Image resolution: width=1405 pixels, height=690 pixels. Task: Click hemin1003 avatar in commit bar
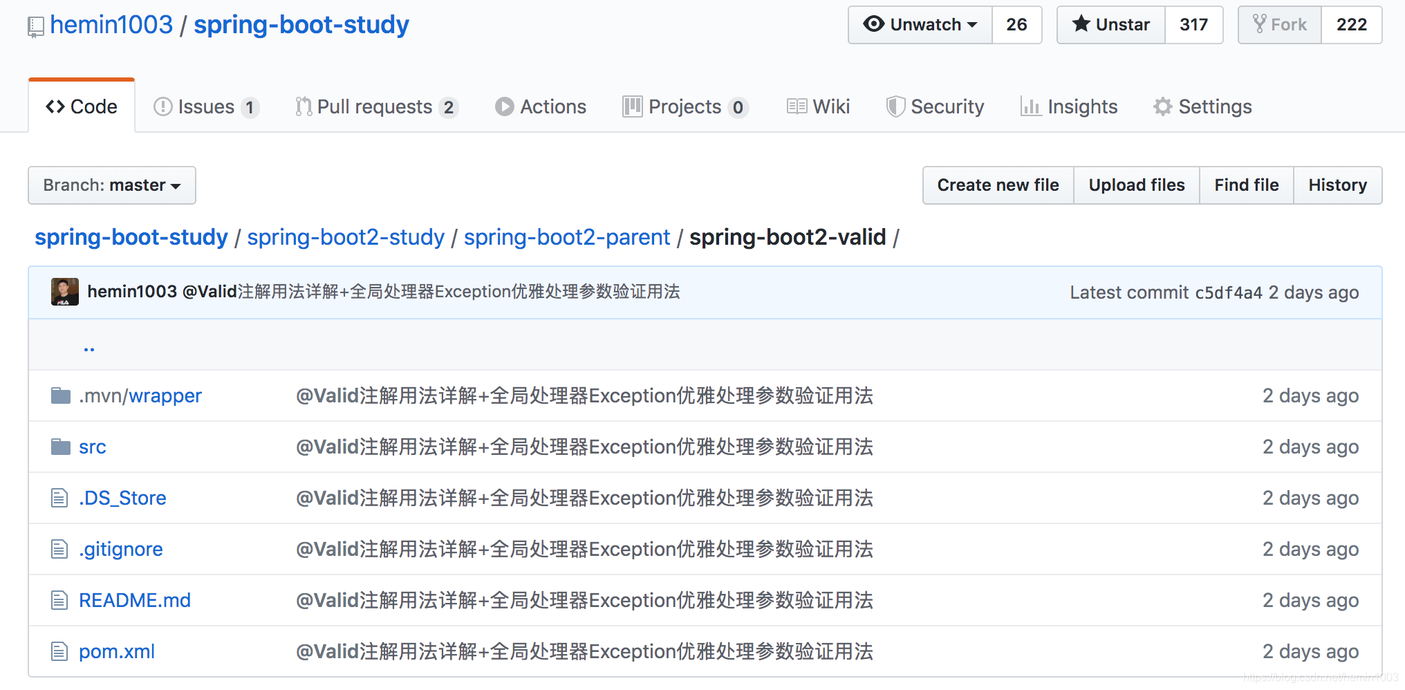[x=65, y=292]
